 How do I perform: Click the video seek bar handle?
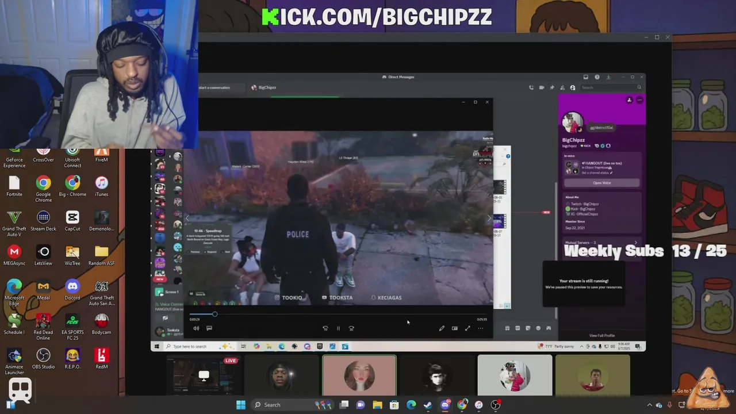pos(214,314)
